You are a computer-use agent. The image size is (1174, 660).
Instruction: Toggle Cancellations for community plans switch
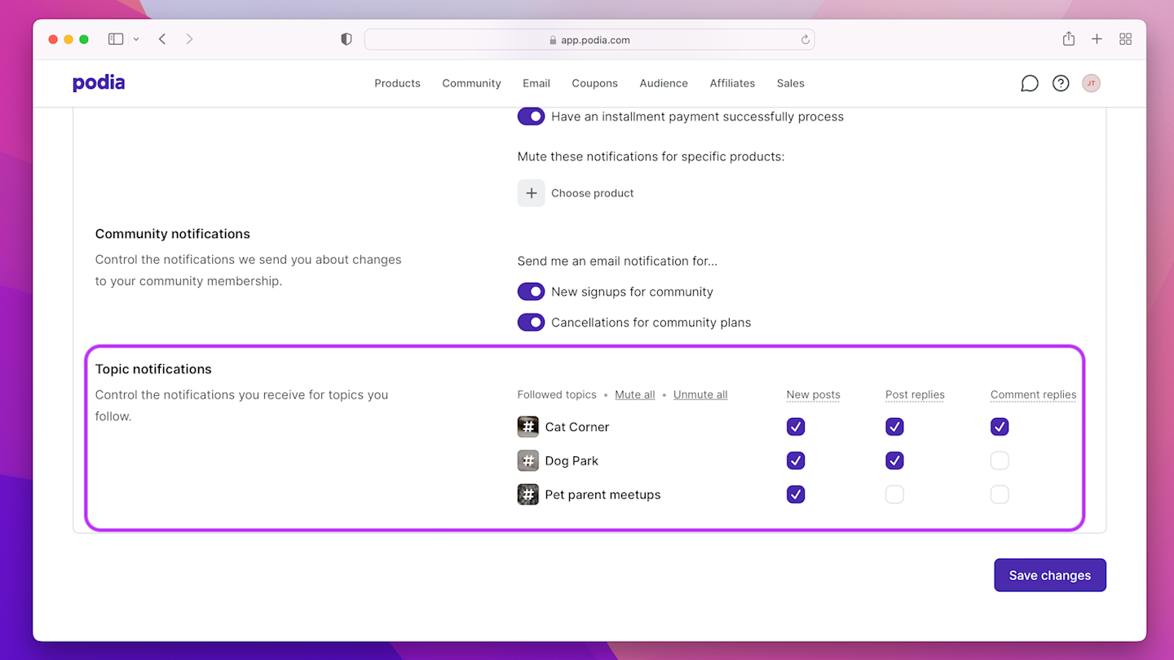point(531,323)
